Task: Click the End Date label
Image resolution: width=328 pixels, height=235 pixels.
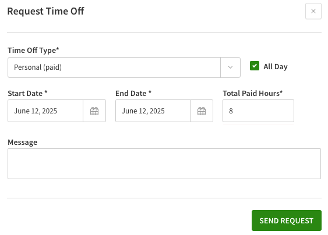Action: tap(133, 94)
